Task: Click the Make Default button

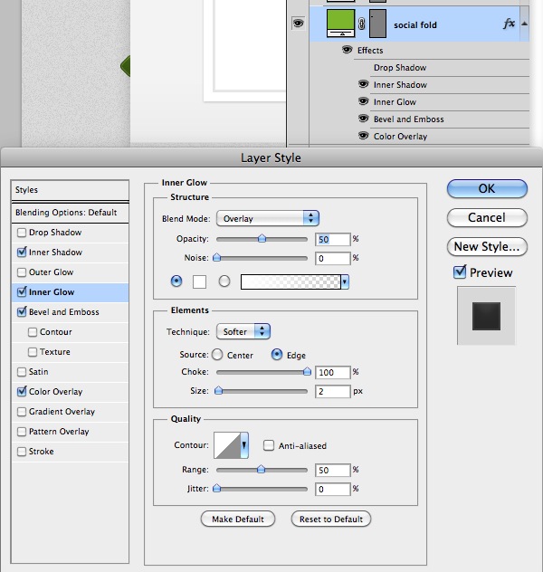Action: pyautogui.click(x=238, y=520)
